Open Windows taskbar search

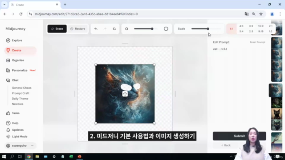(x=12, y=156)
